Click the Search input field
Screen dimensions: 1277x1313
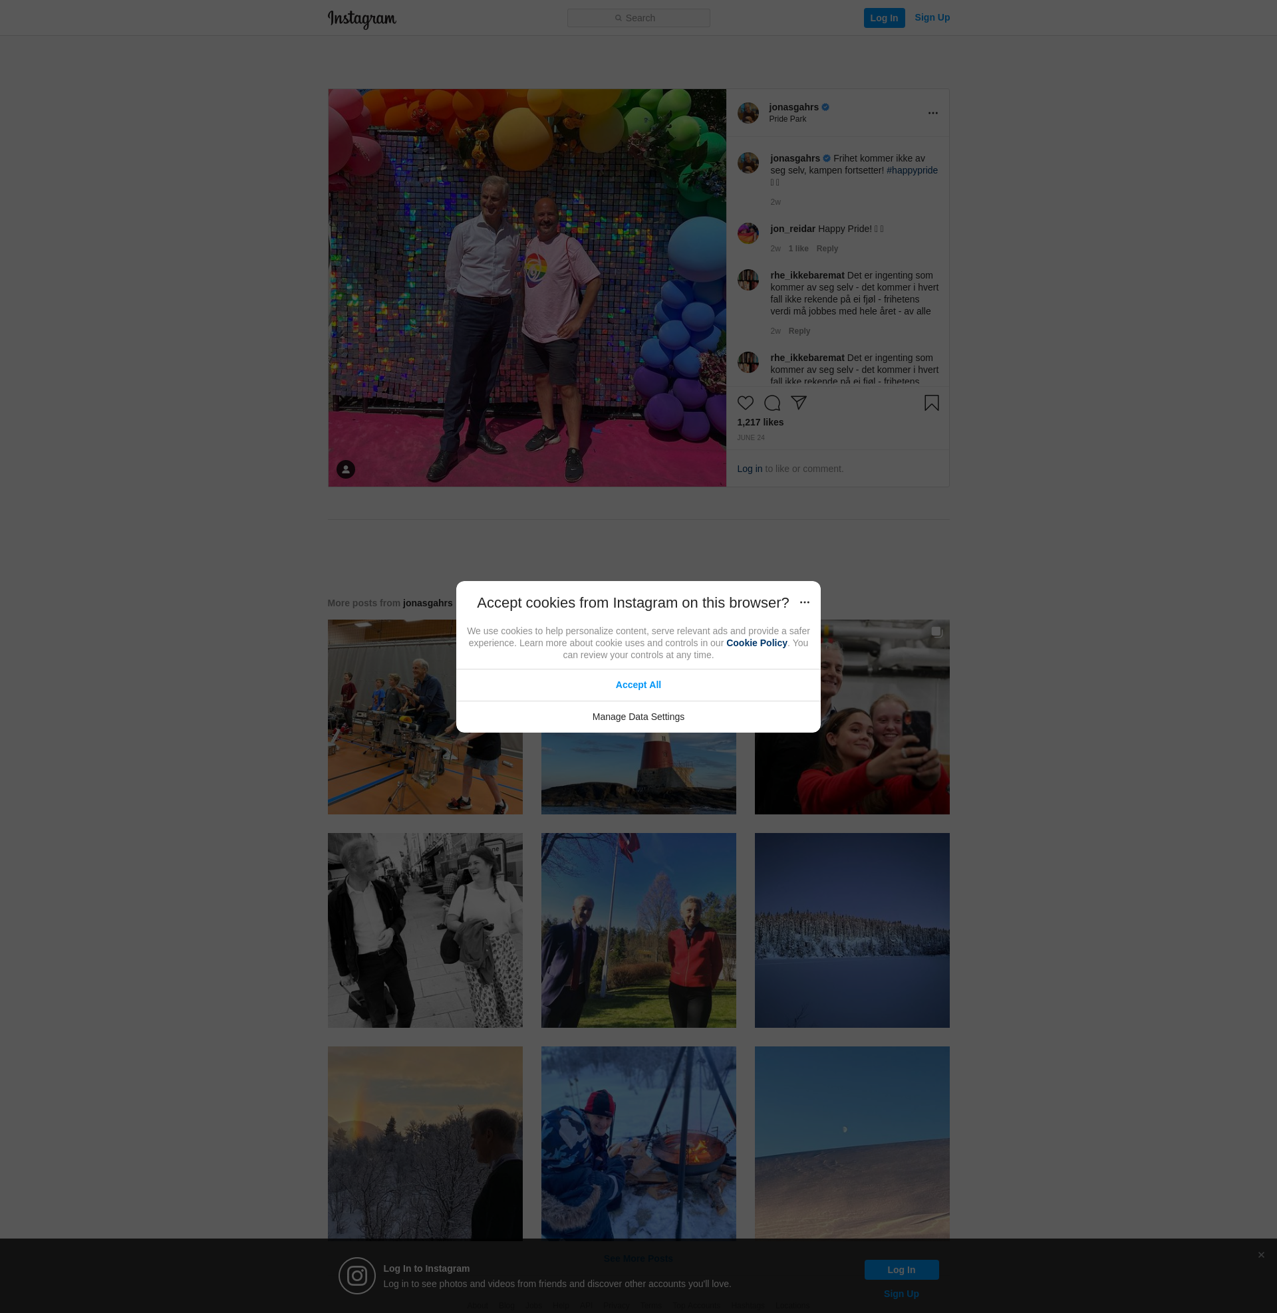(x=638, y=18)
